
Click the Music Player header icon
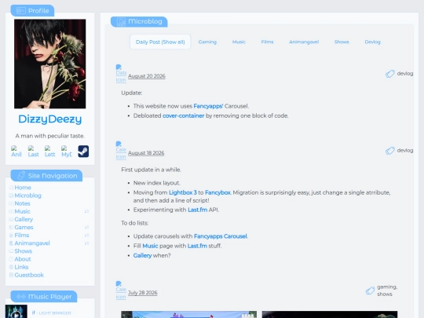coord(21,297)
